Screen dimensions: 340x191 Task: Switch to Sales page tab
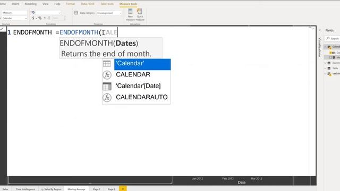click(x=5, y=189)
